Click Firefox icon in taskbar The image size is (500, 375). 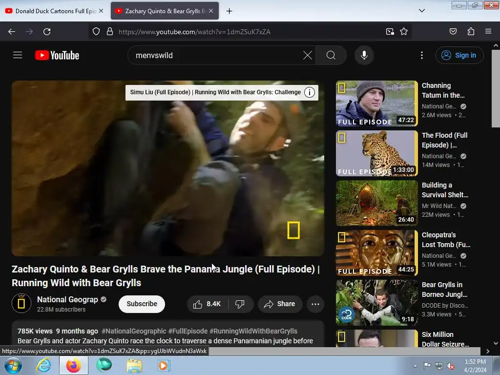[74, 365]
